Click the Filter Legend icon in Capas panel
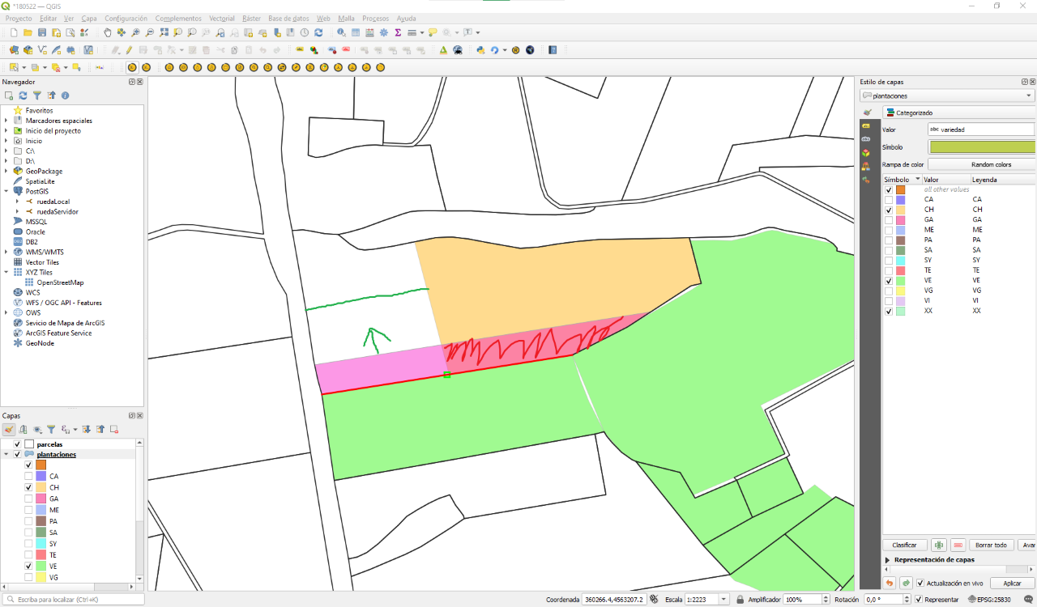Screen dimensions: 1037x607 tap(52, 429)
